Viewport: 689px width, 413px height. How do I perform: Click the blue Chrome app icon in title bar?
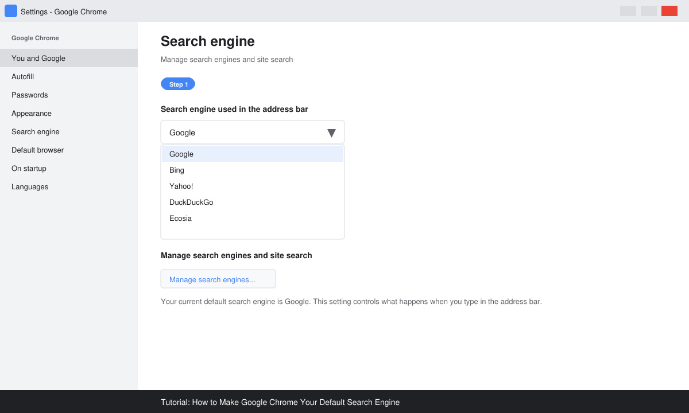pyautogui.click(x=11, y=11)
